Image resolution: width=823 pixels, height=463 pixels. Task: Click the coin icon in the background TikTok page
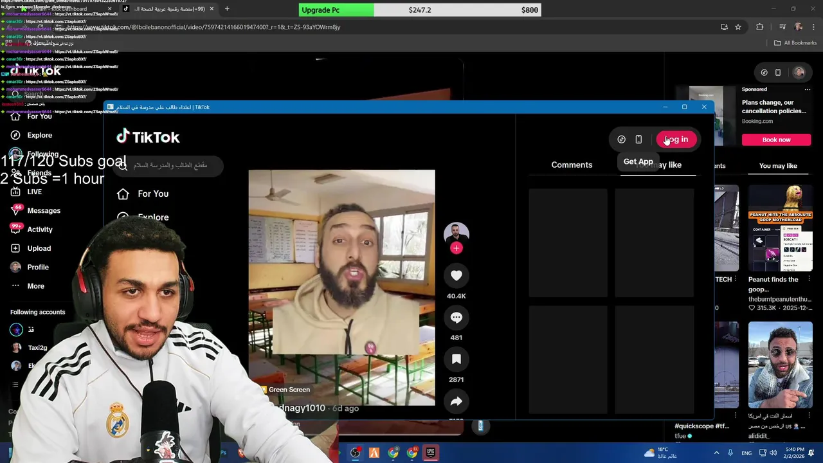764,73
